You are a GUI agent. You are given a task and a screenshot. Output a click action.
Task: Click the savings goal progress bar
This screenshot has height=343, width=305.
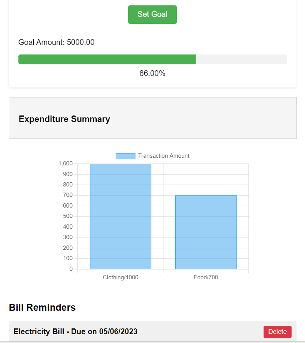coord(152,59)
